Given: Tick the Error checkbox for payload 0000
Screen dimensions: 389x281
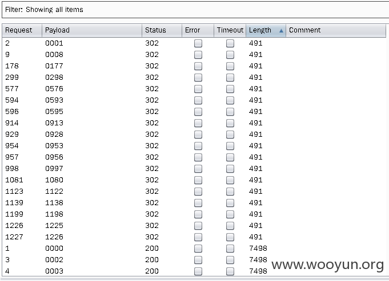Looking at the screenshot, I should [198, 249].
